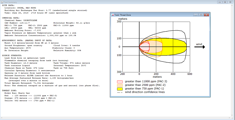Click 'UEL: 96000 ppm' value

click(x=37, y=28)
